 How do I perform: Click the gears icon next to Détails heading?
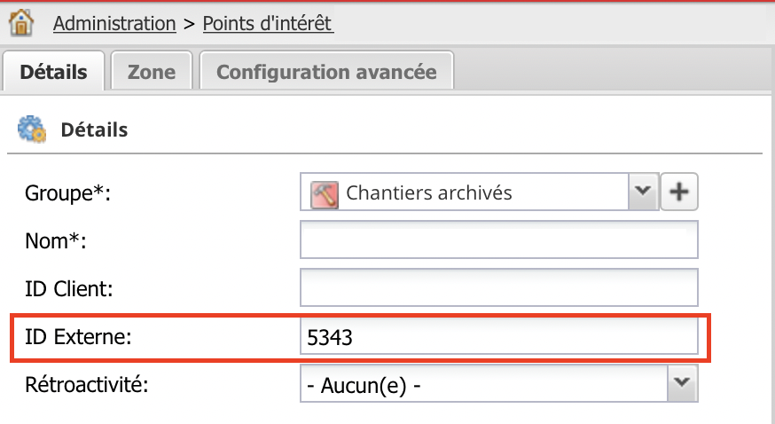[x=32, y=130]
